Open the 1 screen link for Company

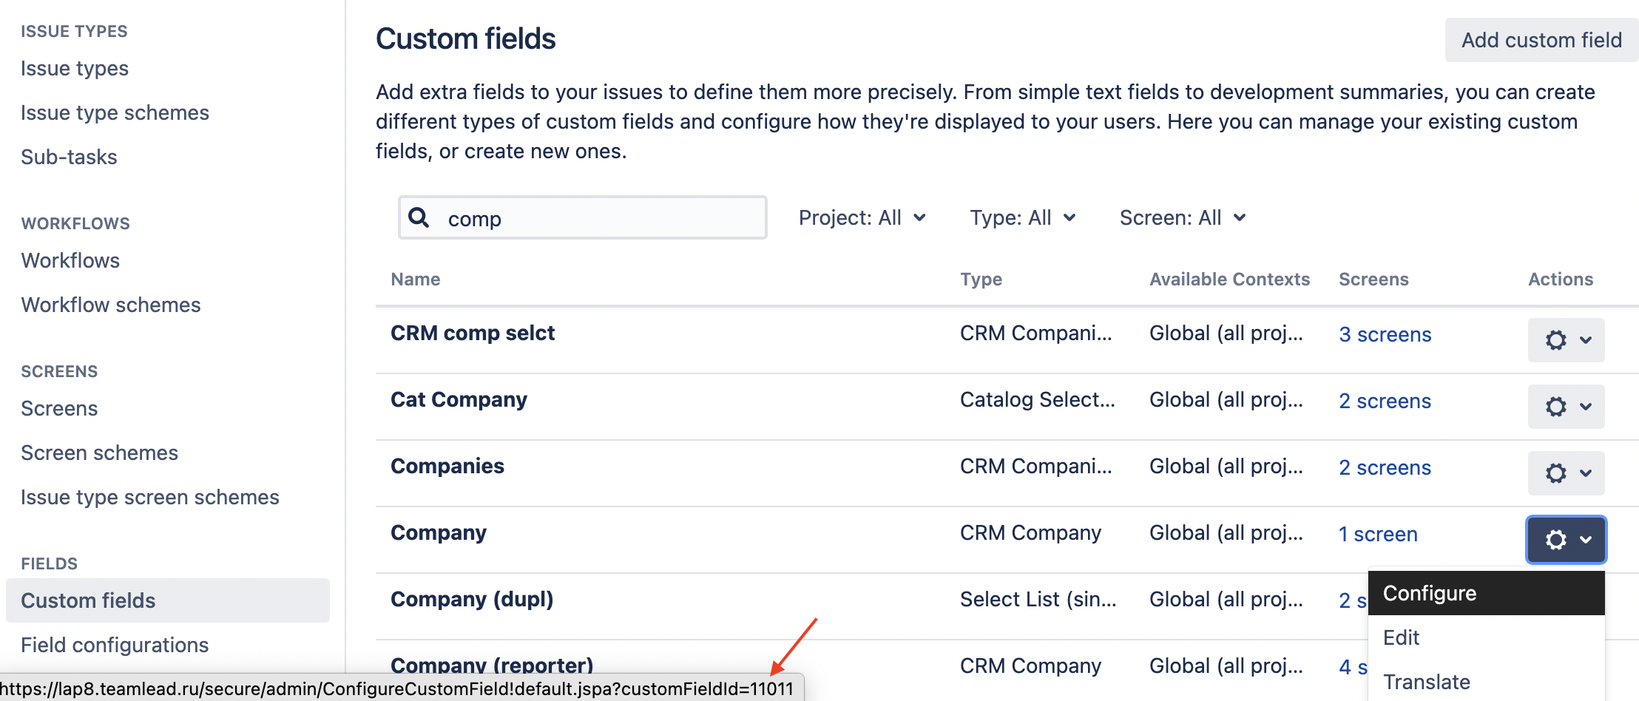[1377, 534]
